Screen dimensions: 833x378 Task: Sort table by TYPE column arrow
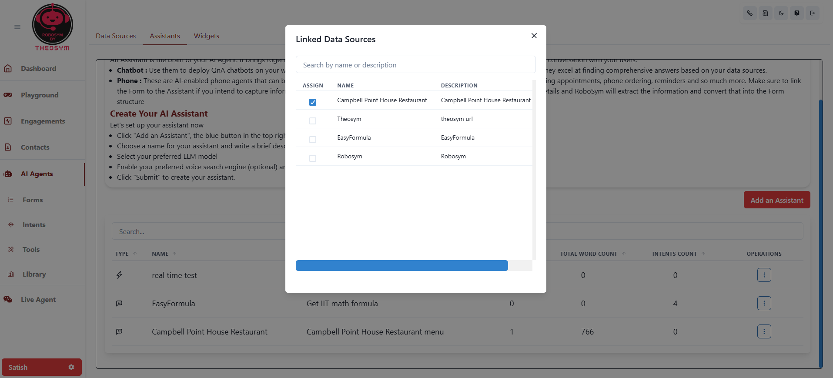pos(135,254)
